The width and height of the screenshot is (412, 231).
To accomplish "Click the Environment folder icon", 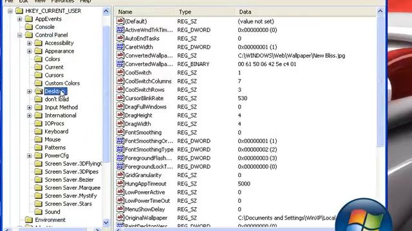I will pyautogui.click(x=28, y=219).
